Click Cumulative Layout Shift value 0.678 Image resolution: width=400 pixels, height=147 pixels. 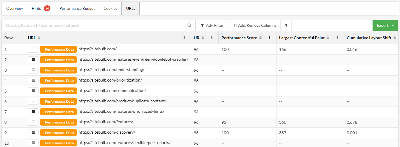coord(352,122)
